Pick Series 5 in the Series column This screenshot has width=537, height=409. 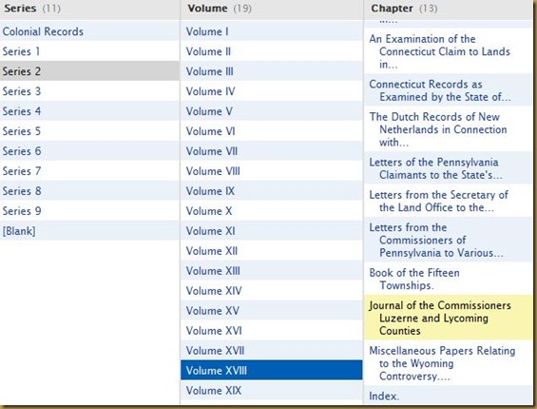point(89,131)
